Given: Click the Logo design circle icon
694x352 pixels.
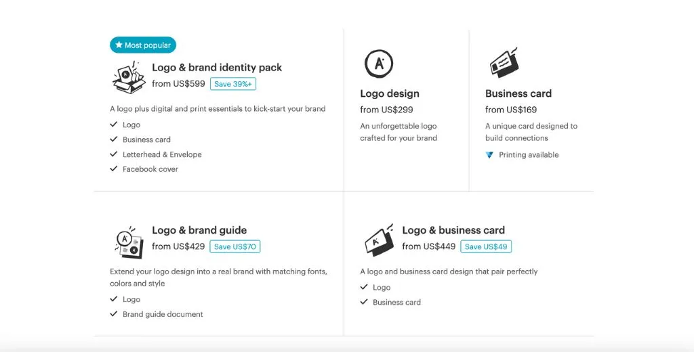Looking at the screenshot, I should [x=379, y=64].
